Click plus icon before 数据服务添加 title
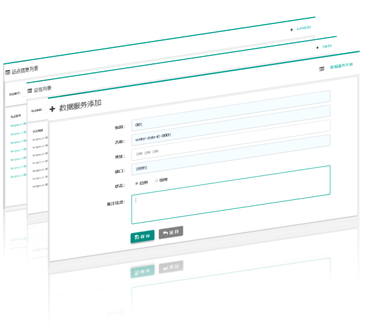The image size is (371, 328). point(53,109)
